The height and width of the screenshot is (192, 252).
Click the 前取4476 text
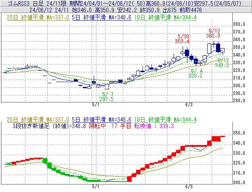pos(191,10)
